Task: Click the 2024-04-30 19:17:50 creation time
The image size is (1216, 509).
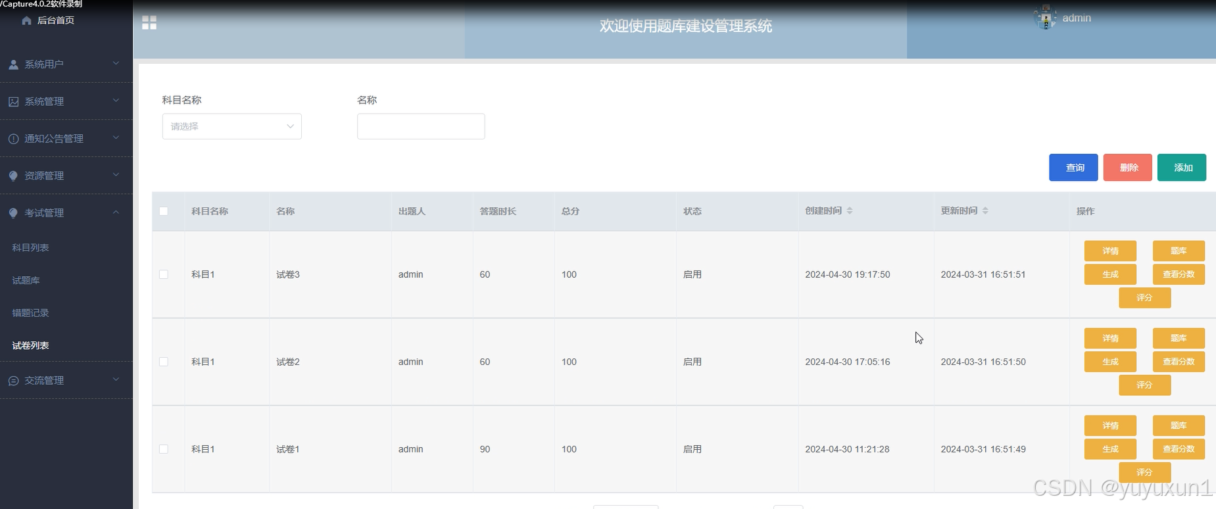Action: point(848,274)
